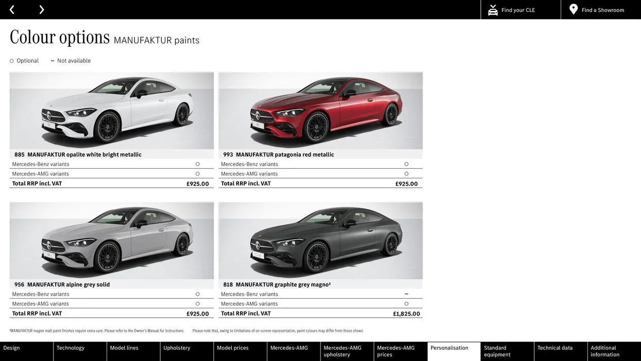Image resolution: width=641 pixels, height=361 pixels.
Task: Go to Standard equipment section
Action: coord(497,351)
